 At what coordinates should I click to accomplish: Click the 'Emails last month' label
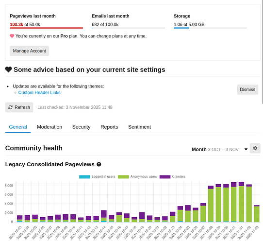(x=111, y=16)
